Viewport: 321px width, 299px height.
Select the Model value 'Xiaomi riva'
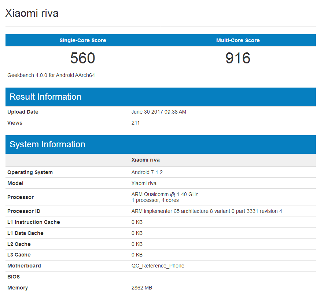pyautogui.click(x=144, y=183)
